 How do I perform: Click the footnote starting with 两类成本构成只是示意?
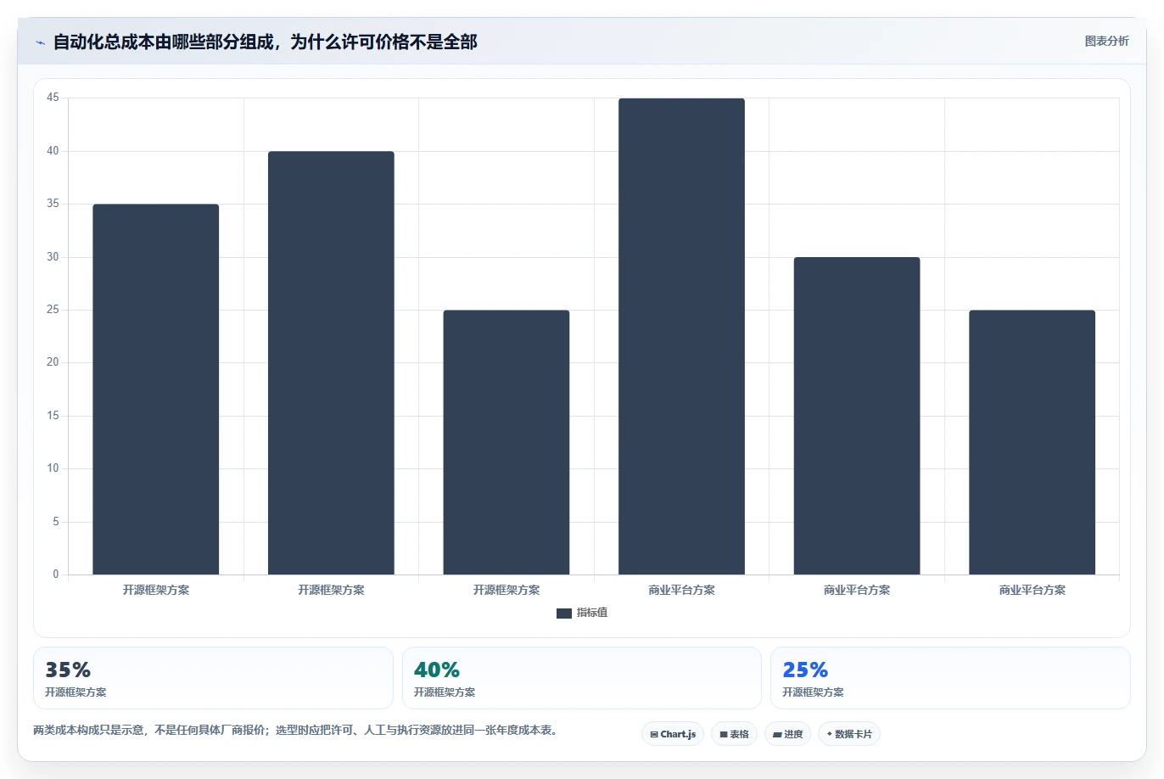point(298,730)
